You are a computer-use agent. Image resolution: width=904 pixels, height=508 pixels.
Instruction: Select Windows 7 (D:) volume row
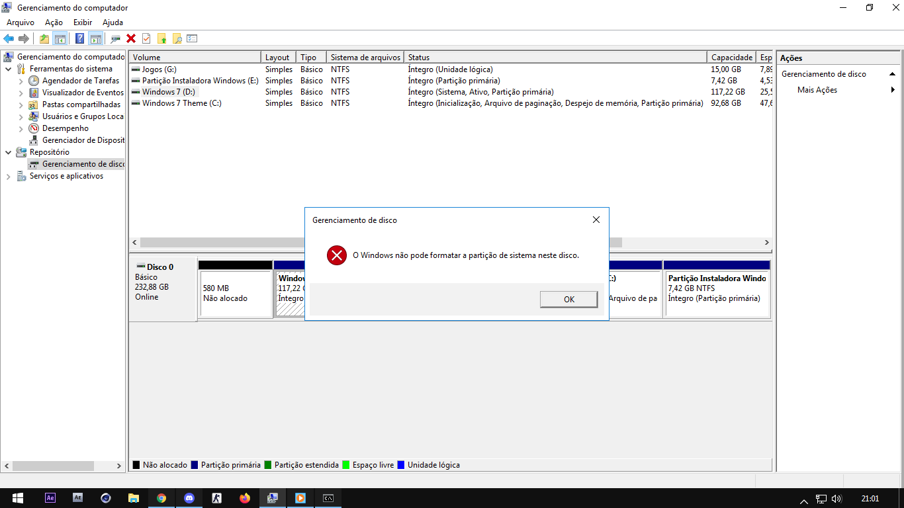coord(451,92)
